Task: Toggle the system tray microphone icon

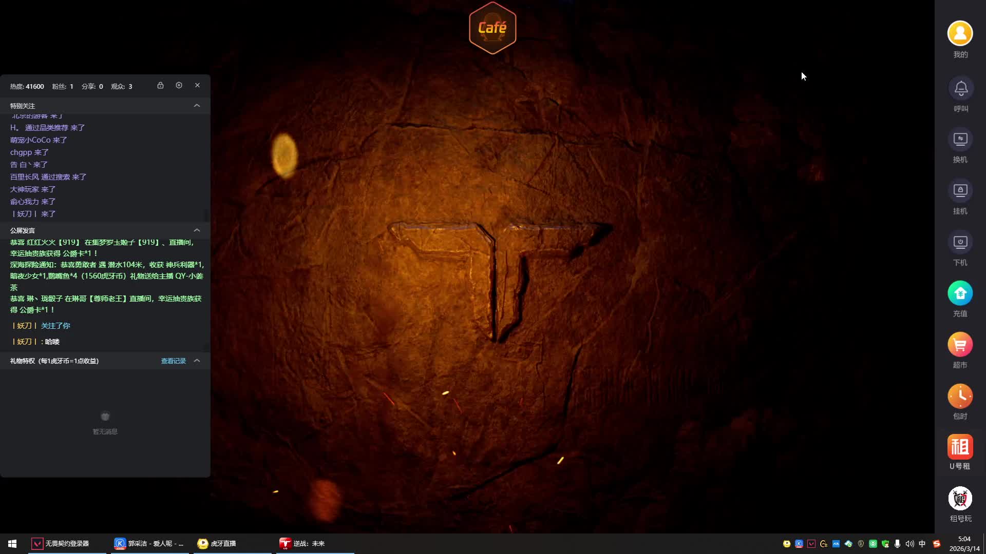Action: pyautogui.click(x=897, y=544)
